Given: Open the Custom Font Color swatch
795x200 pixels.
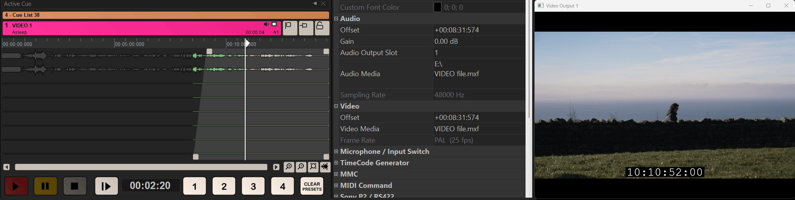Looking at the screenshot, I should pyautogui.click(x=438, y=7).
